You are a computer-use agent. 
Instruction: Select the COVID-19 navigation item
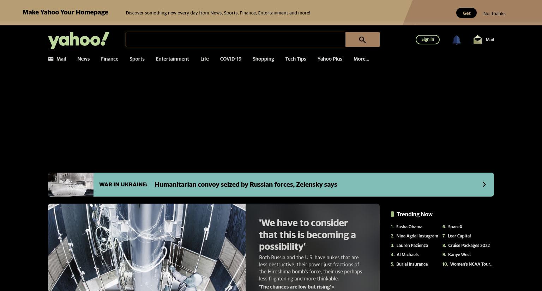coord(231,59)
